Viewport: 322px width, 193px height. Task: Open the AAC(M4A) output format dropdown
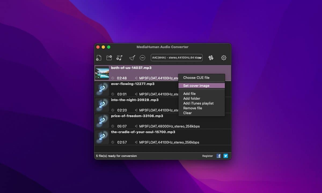(177, 58)
